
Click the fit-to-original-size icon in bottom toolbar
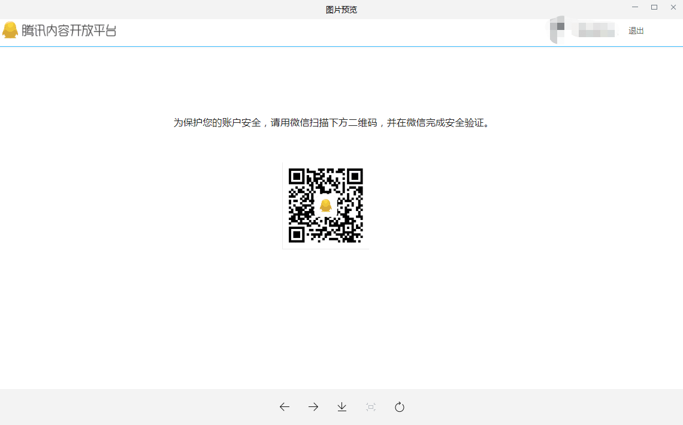[x=371, y=406]
